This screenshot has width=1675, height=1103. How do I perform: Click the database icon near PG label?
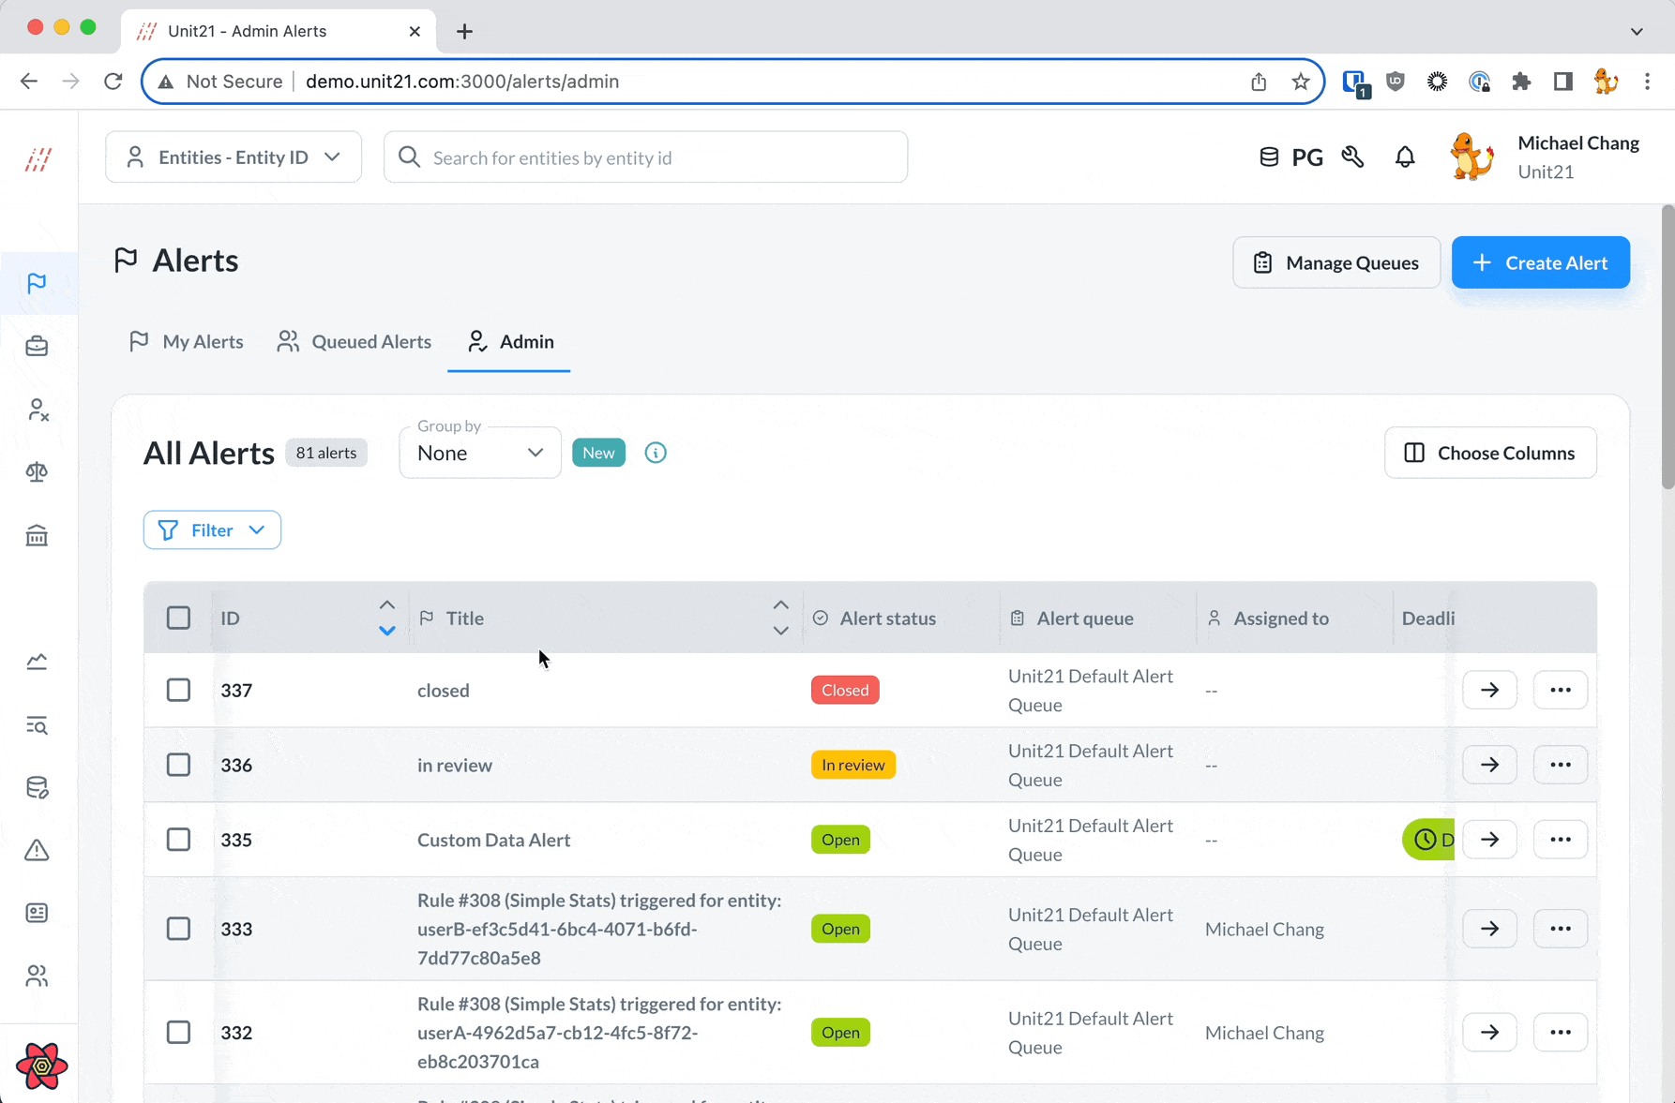coord(1269,157)
